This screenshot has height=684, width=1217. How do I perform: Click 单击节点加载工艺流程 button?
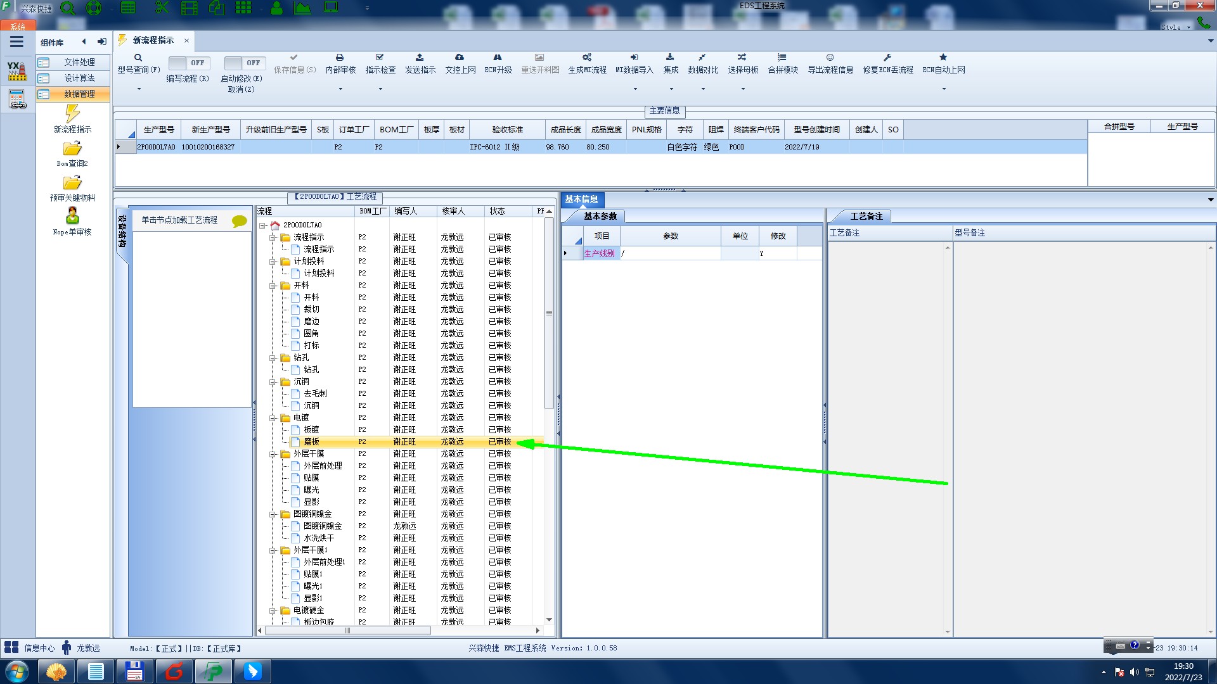[179, 220]
